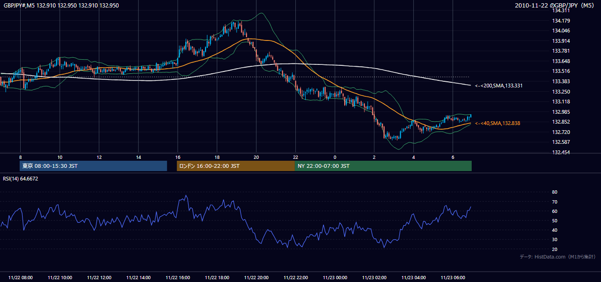Screen dimensions: 601x282
Task: Click price axis label 132.587
Action: (561, 142)
